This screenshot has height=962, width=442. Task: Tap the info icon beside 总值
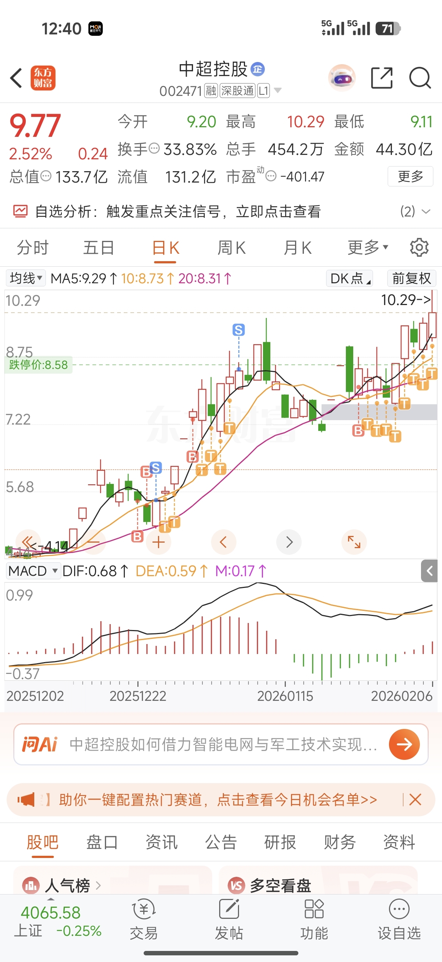coord(46,176)
